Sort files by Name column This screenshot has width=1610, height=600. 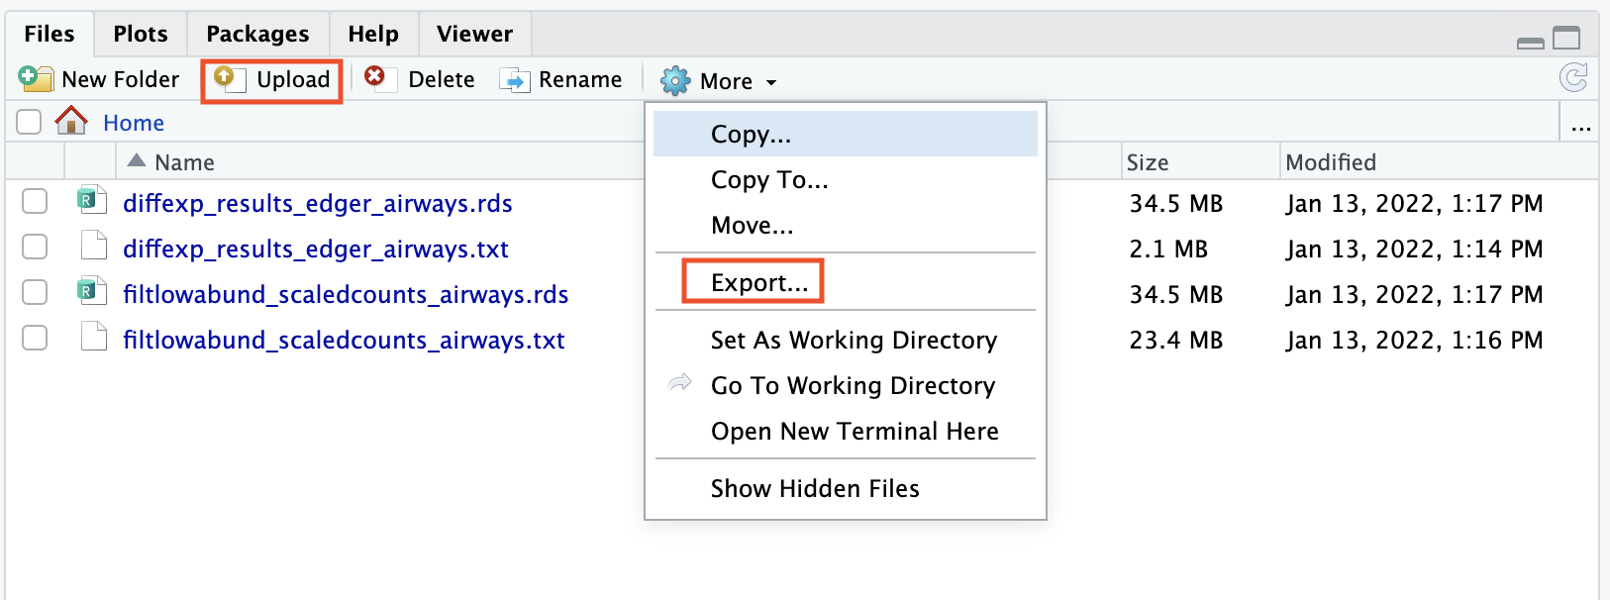click(184, 162)
